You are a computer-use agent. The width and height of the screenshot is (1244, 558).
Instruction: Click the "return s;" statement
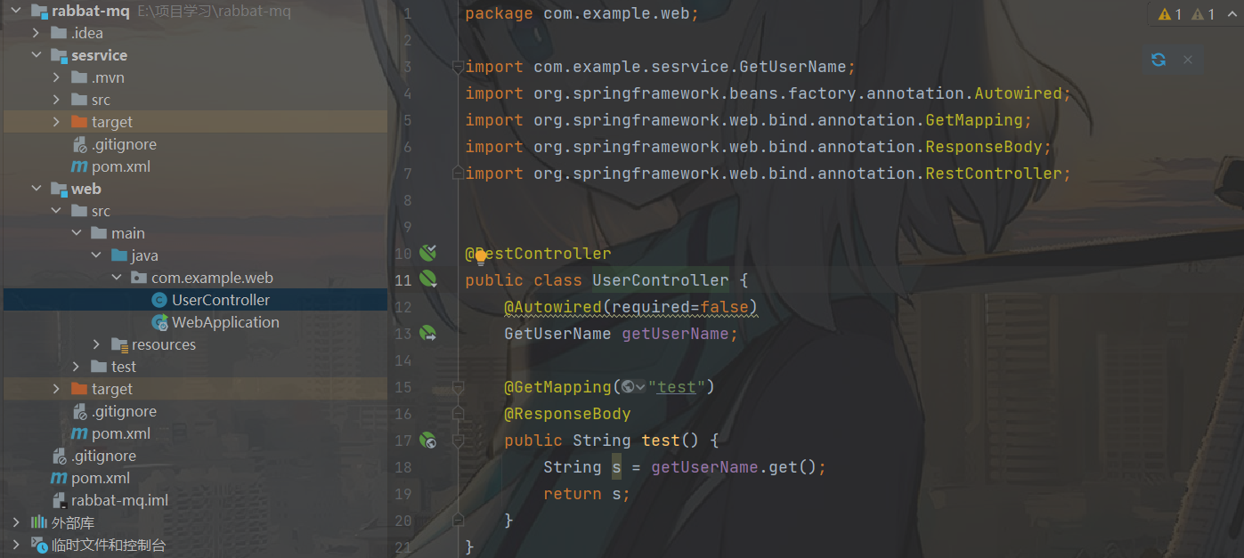point(587,494)
